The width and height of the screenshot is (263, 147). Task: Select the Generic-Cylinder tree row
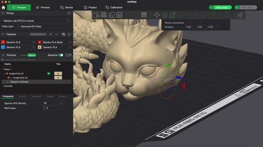(37, 82)
